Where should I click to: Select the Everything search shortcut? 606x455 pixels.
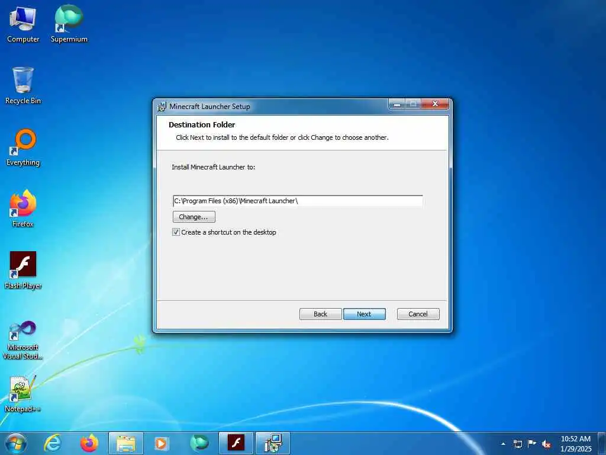(23, 148)
